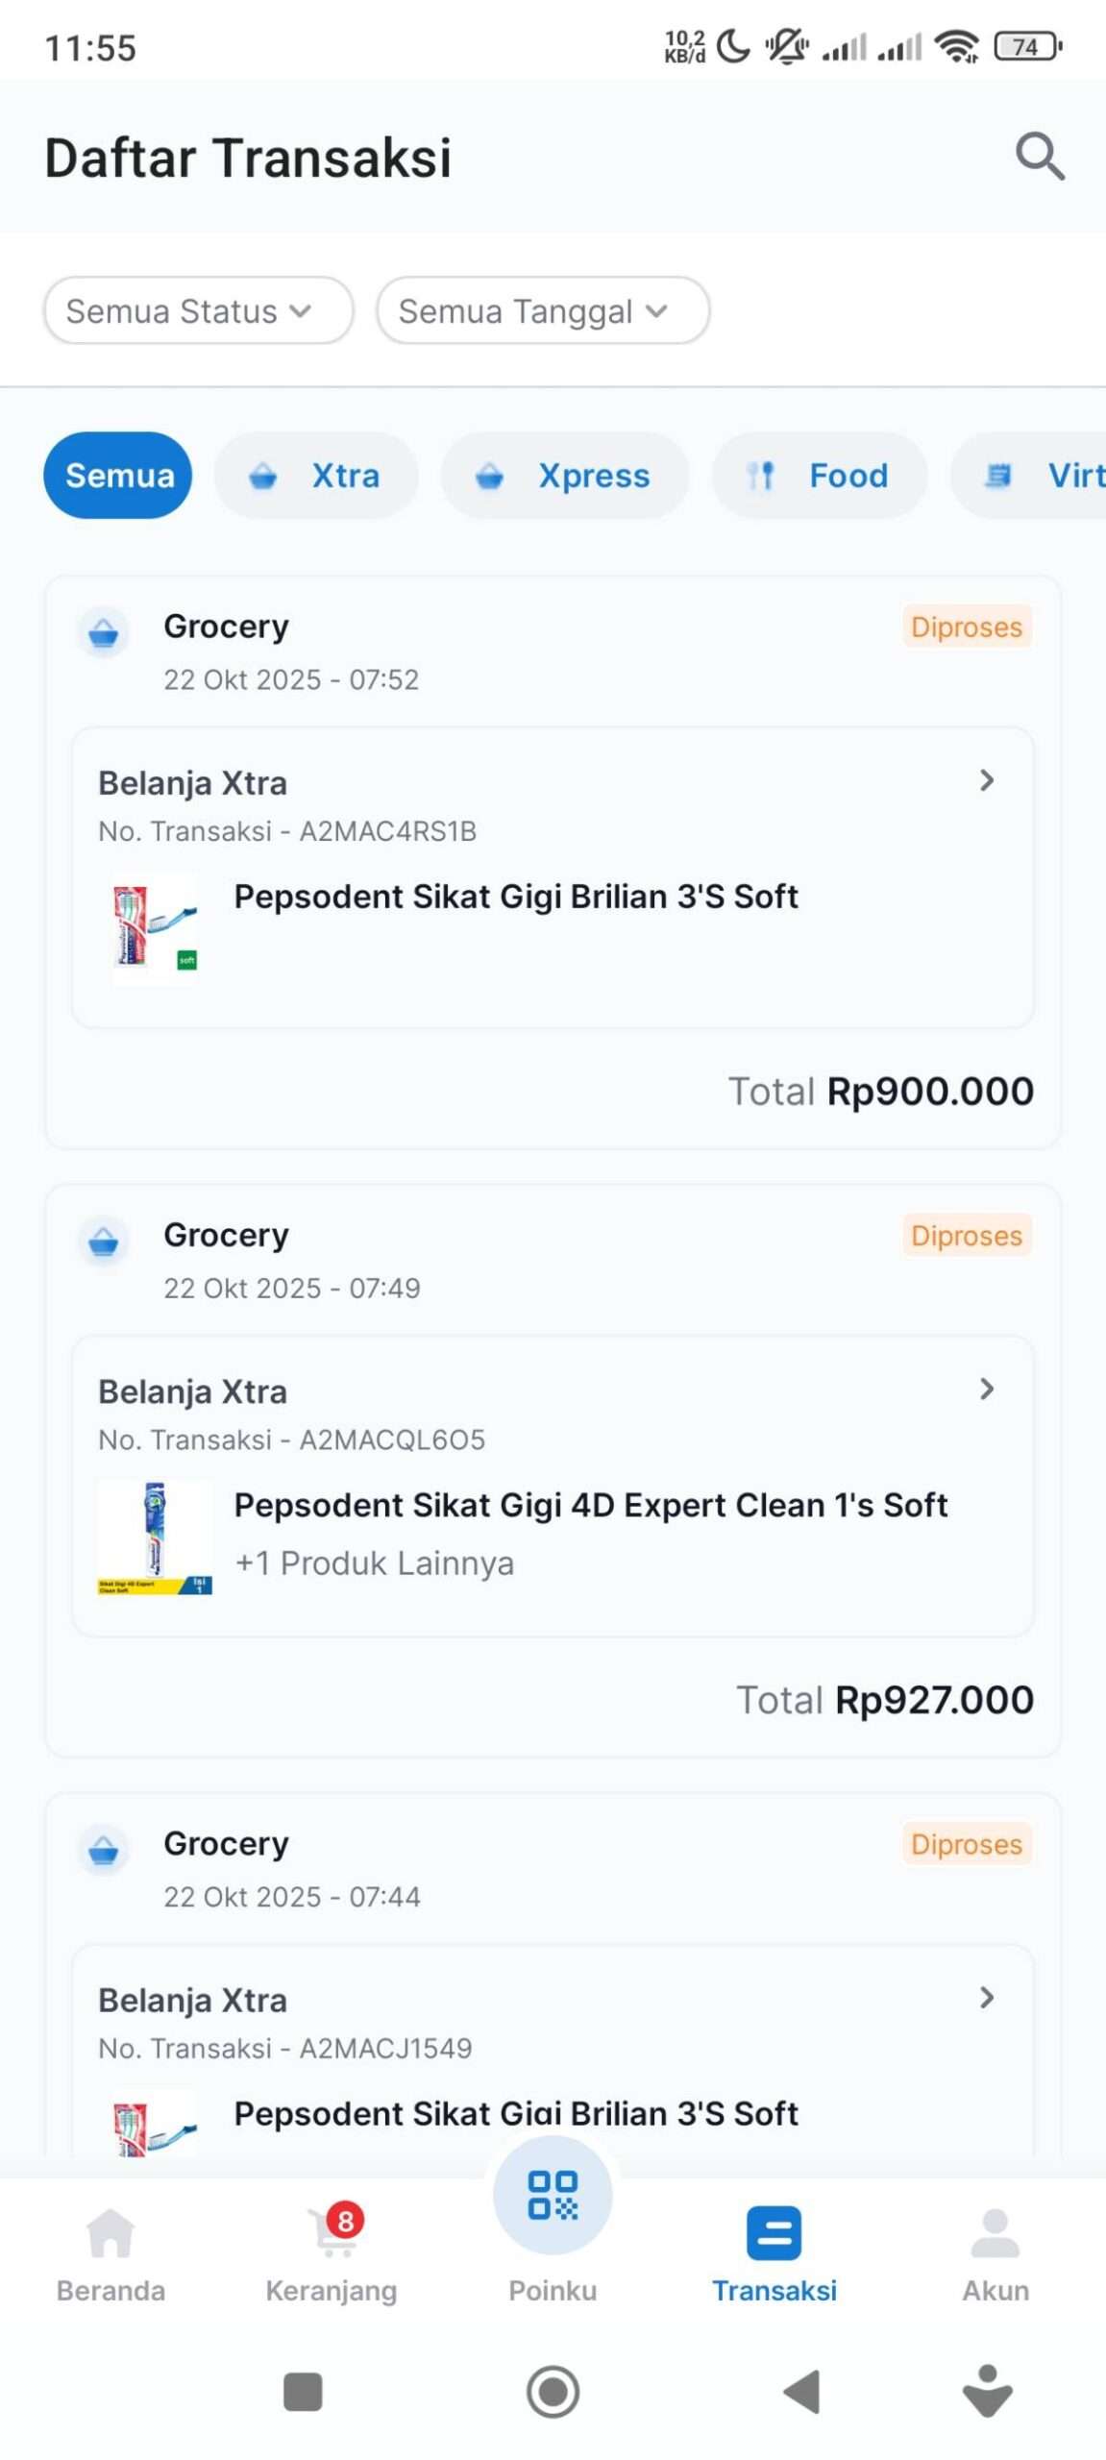
Task: Switch to the Xpress filter tab
Action: click(x=564, y=476)
